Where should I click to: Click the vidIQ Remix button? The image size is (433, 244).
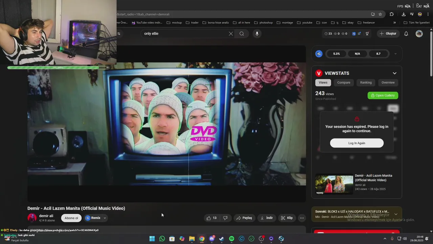click(x=93, y=218)
